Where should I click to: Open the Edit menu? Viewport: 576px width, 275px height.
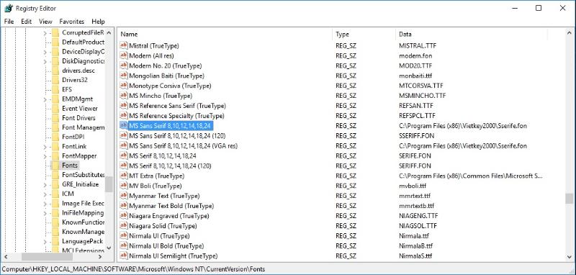(27, 22)
